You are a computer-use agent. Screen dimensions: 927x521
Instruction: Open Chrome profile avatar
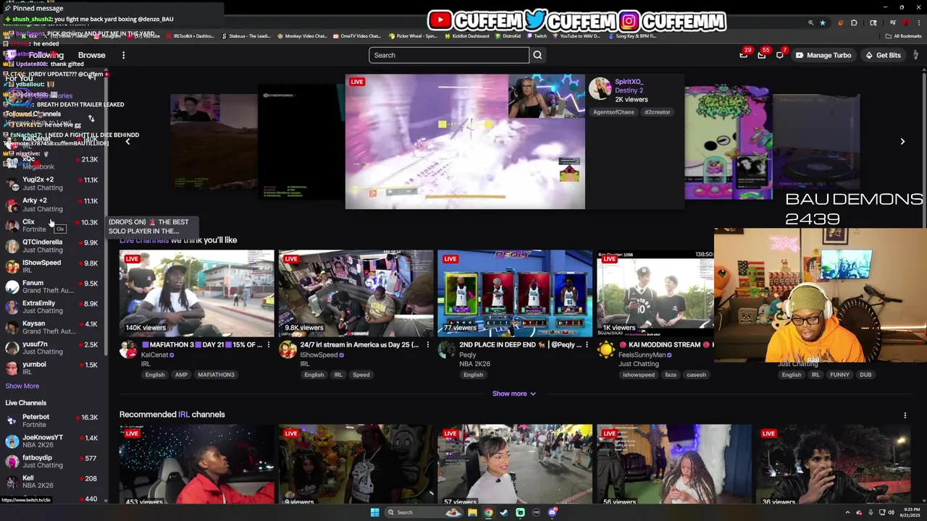tap(906, 23)
